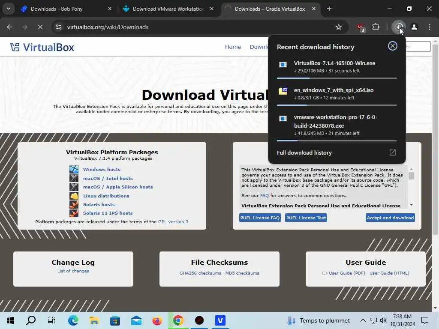Click the VirtualBox logo
This screenshot has width=439, height=329.
(42, 47)
